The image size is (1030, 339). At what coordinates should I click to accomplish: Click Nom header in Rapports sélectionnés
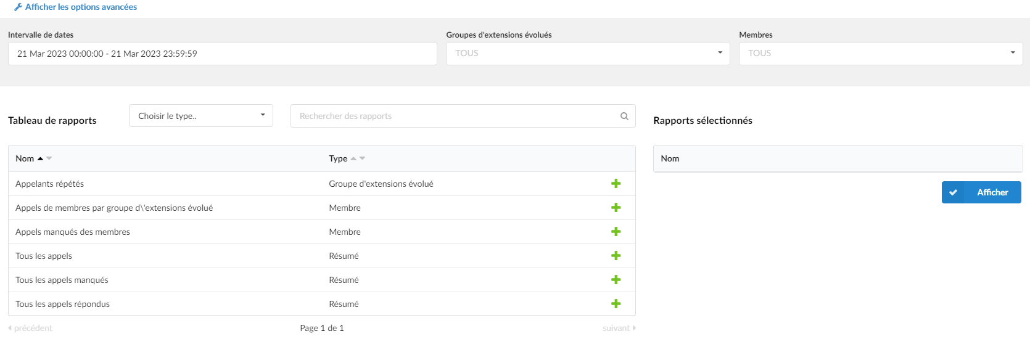pyautogui.click(x=670, y=158)
